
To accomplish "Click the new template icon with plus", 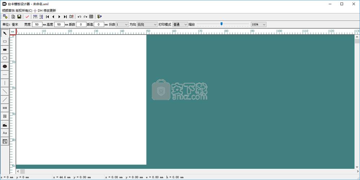I will 5,17.
